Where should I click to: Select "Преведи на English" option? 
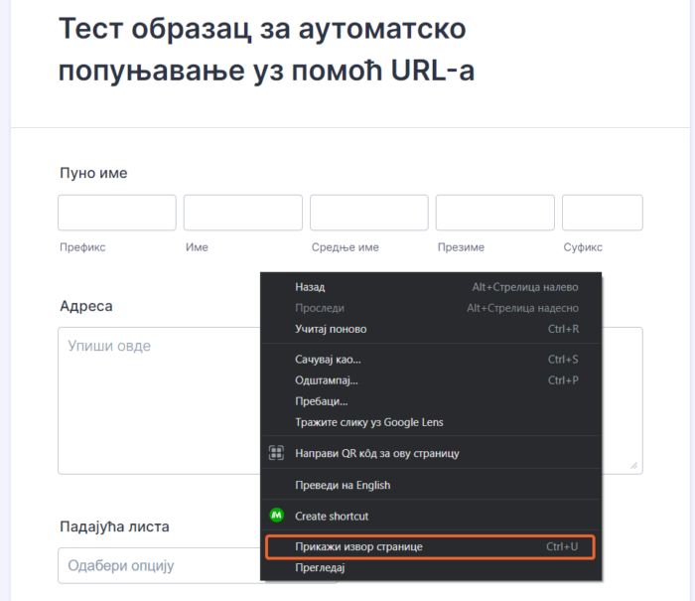(343, 485)
